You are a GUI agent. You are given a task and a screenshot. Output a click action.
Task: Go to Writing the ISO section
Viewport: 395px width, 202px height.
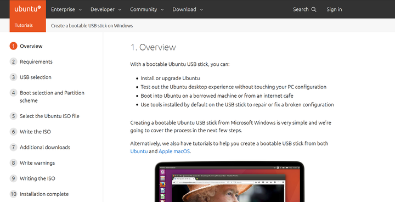[x=37, y=178]
